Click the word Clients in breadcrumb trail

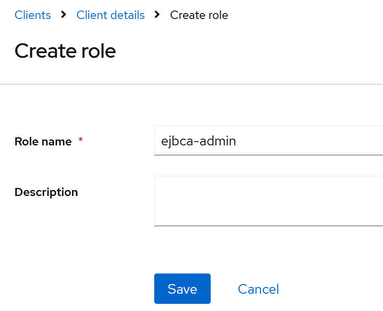click(x=32, y=15)
